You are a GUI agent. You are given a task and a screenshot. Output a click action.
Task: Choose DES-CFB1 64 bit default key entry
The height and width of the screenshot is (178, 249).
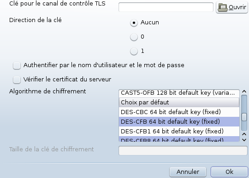point(179,131)
